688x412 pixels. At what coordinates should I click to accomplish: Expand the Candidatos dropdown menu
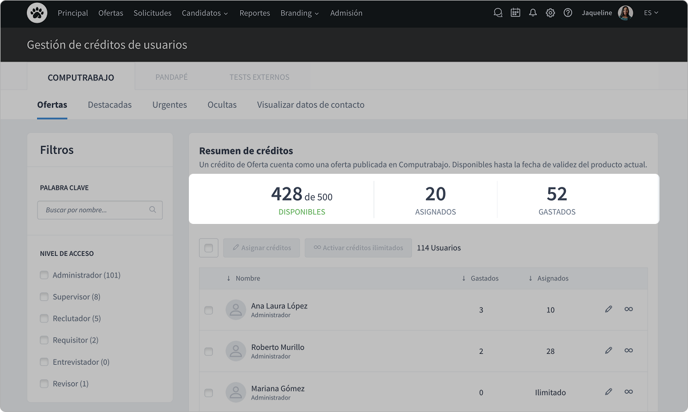[x=205, y=13]
